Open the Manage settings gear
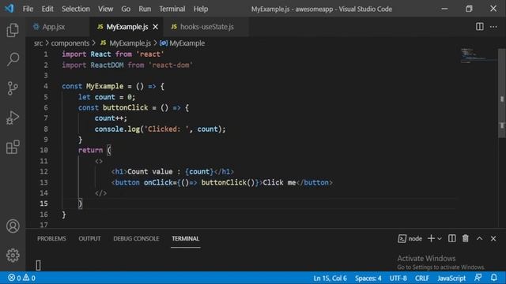 pos(13,255)
